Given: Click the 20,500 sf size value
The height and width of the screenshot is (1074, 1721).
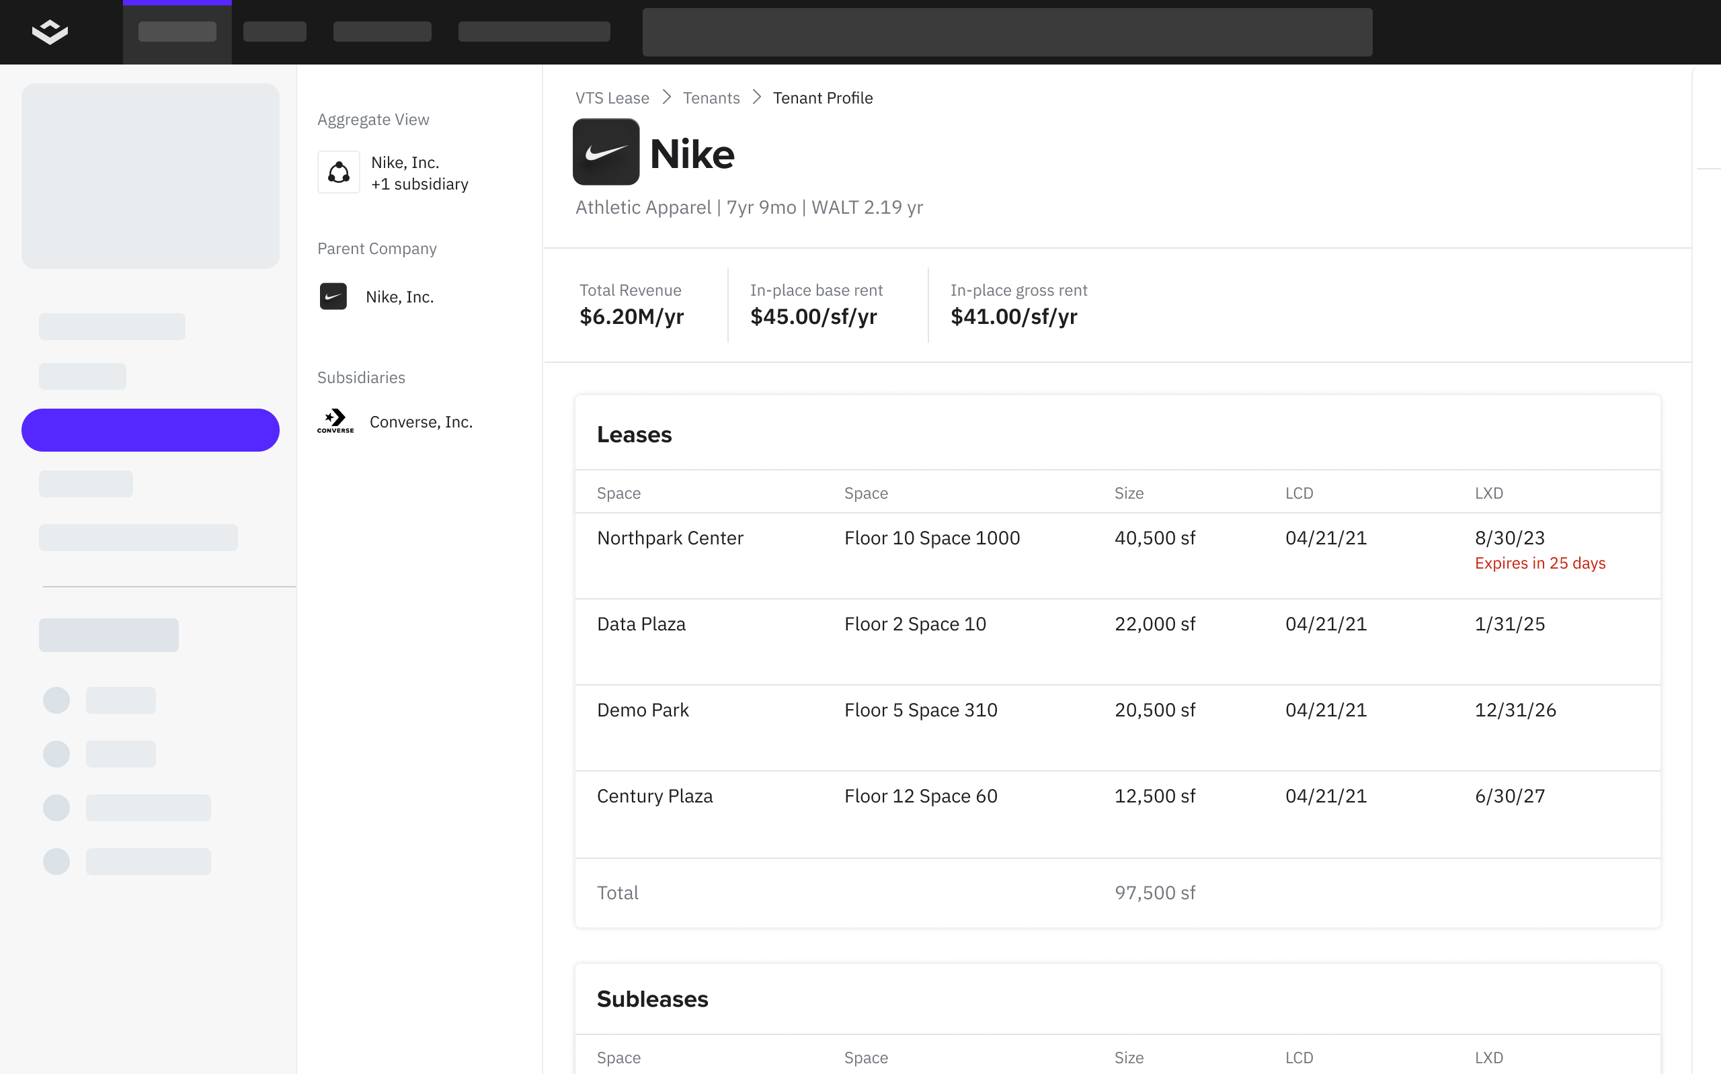Looking at the screenshot, I should tap(1155, 710).
